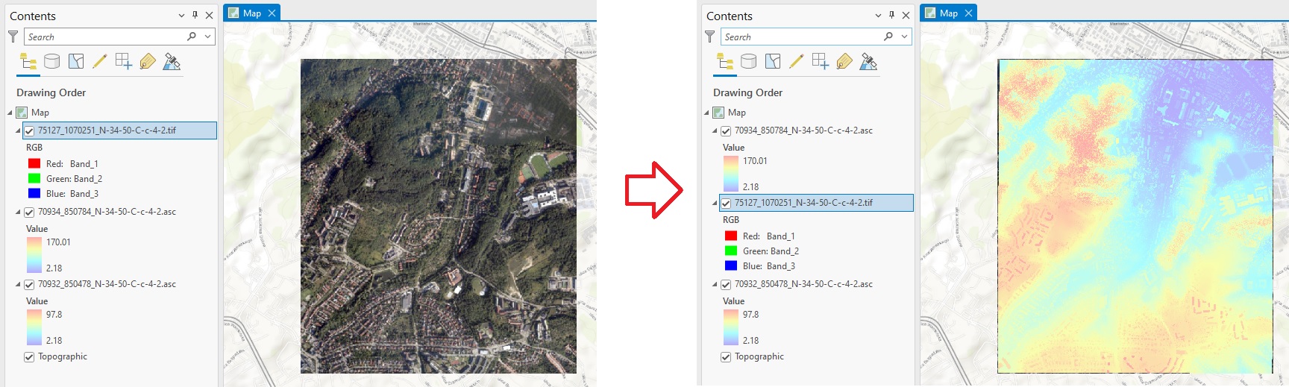Switch to List By Editing in left pane
This screenshot has height=387, width=1289.
(100, 61)
